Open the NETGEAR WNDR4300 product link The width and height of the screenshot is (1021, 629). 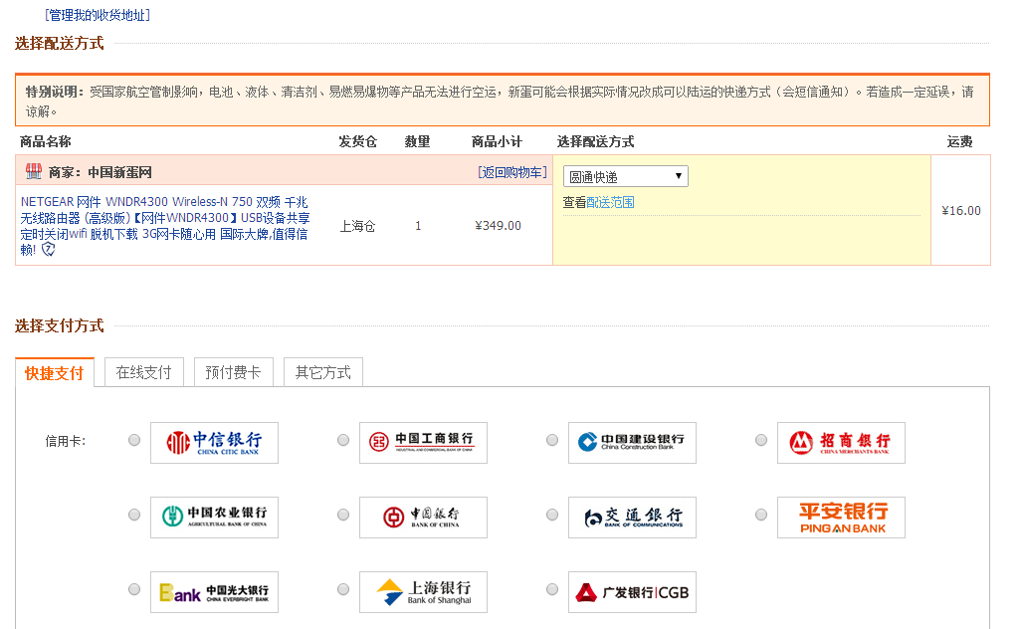click(164, 218)
